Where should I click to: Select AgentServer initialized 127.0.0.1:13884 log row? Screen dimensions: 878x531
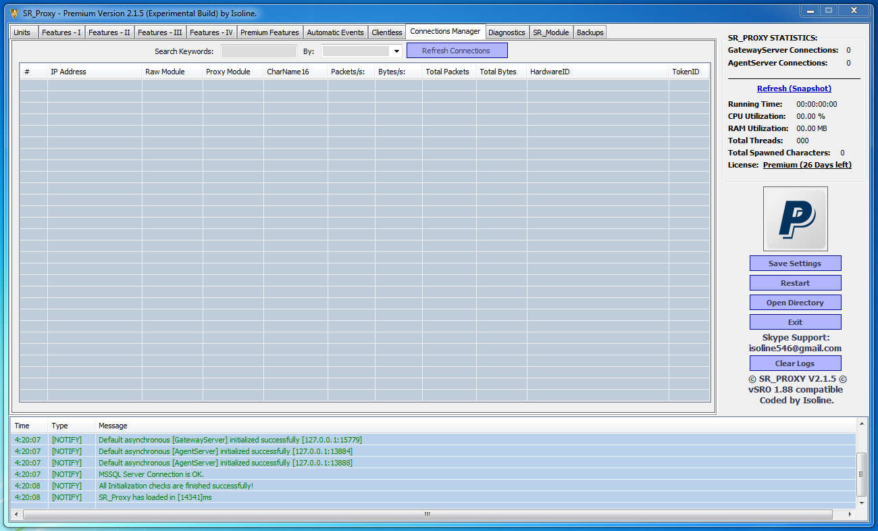[434, 451]
